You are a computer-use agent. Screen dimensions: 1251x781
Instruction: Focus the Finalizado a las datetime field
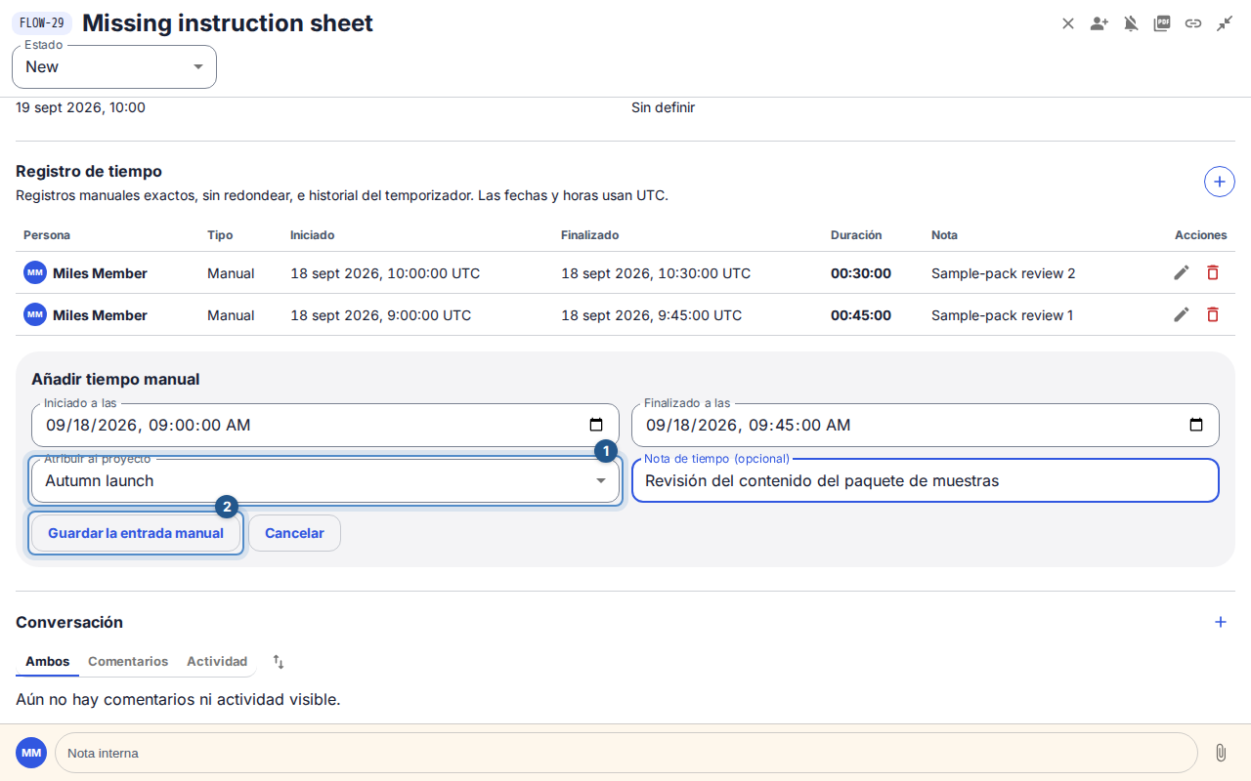coord(926,425)
